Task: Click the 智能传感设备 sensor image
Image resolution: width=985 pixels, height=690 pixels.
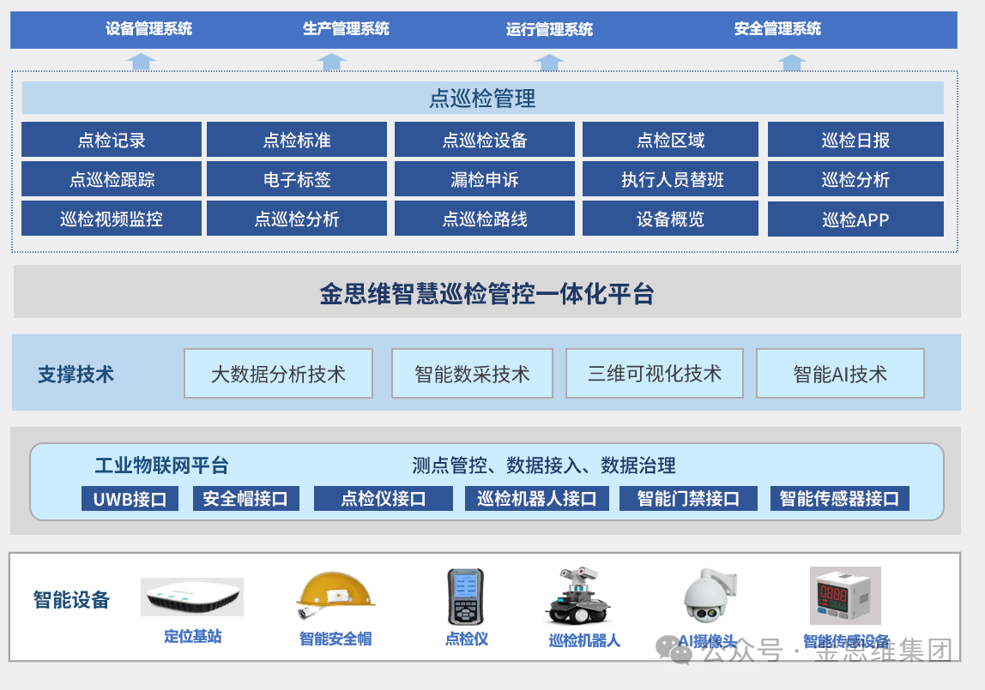Action: point(844,596)
